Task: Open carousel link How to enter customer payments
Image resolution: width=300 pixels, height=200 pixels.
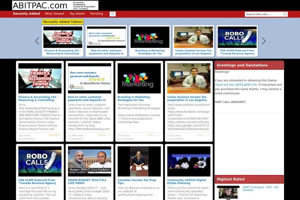Action: (x=106, y=52)
